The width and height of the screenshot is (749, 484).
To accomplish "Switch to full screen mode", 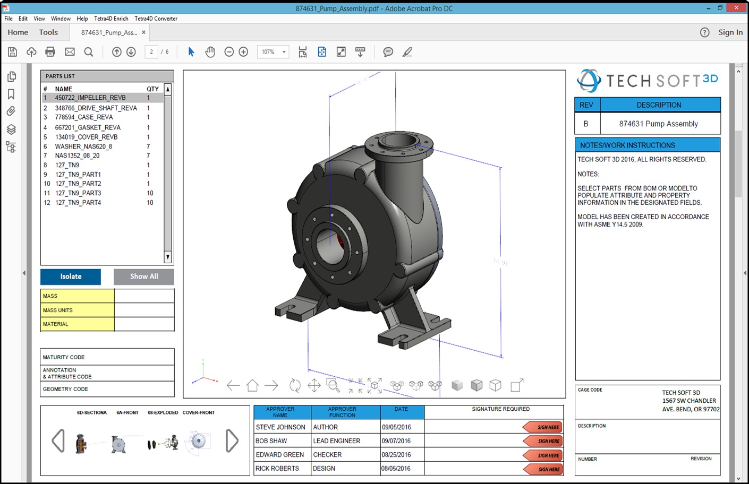I will (x=341, y=52).
